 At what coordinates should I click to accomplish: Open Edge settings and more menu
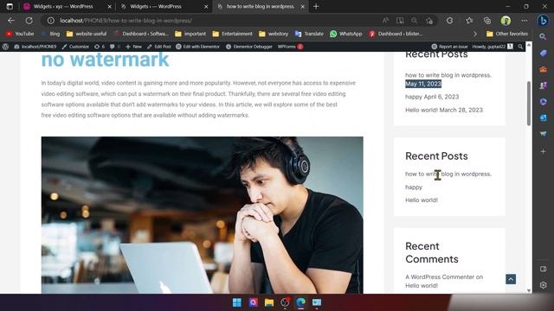tap(525, 21)
